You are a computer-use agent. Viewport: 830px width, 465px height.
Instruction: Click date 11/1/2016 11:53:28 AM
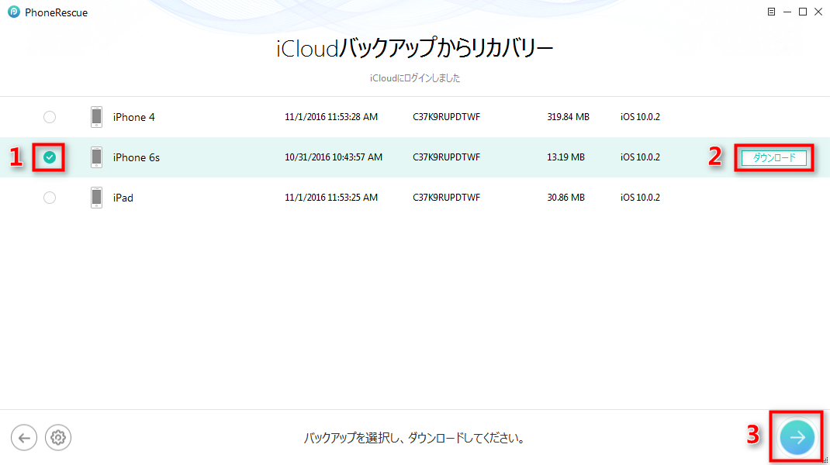click(x=330, y=117)
